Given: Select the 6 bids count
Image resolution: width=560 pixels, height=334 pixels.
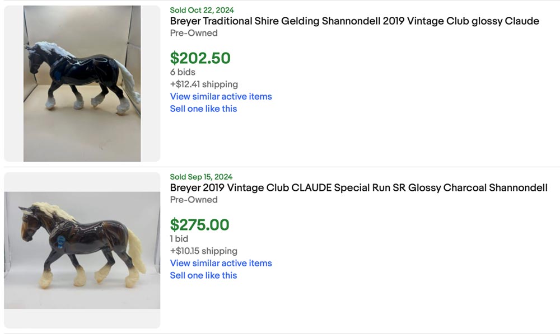Looking at the screenshot, I should [x=183, y=72].
